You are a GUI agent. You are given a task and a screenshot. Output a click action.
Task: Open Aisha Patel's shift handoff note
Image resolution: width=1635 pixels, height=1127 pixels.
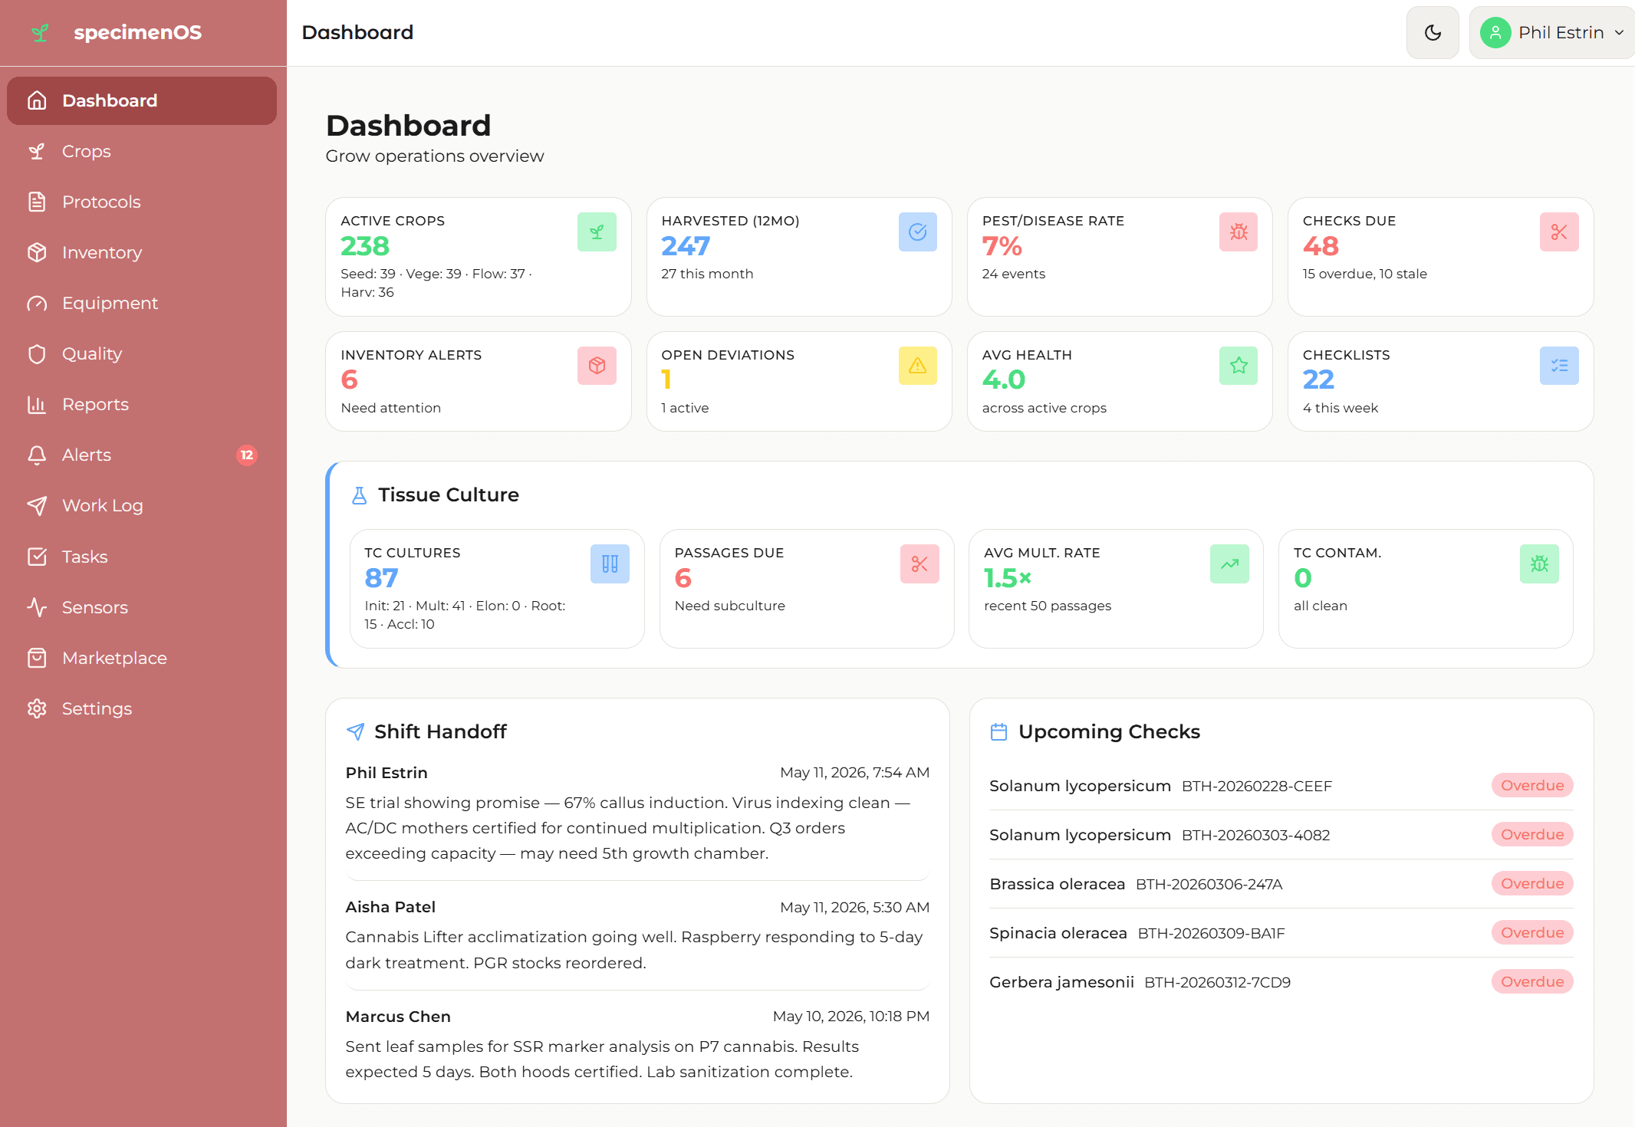click(637, 935)
